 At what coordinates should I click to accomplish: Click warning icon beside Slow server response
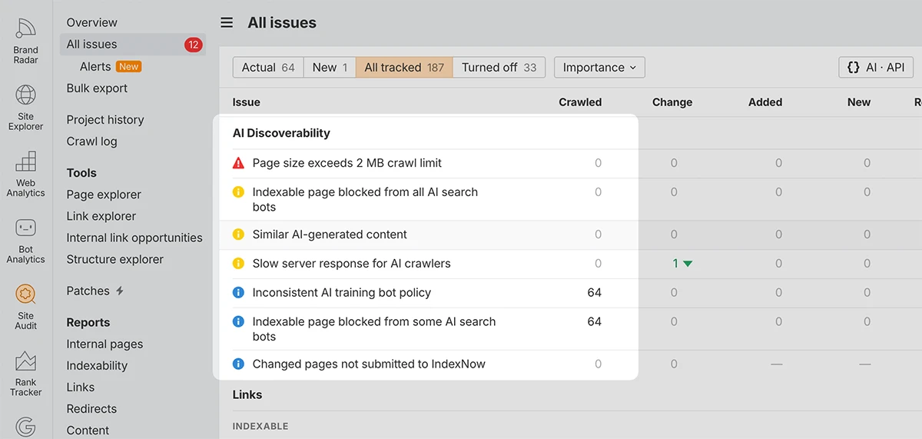tap(238, 264)
